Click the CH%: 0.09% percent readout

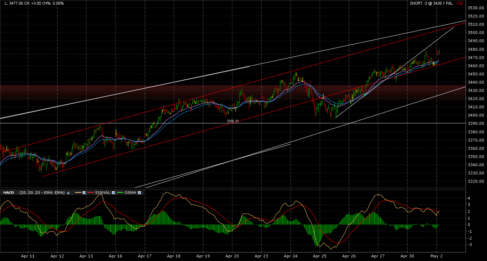click(x=54, y=3)
